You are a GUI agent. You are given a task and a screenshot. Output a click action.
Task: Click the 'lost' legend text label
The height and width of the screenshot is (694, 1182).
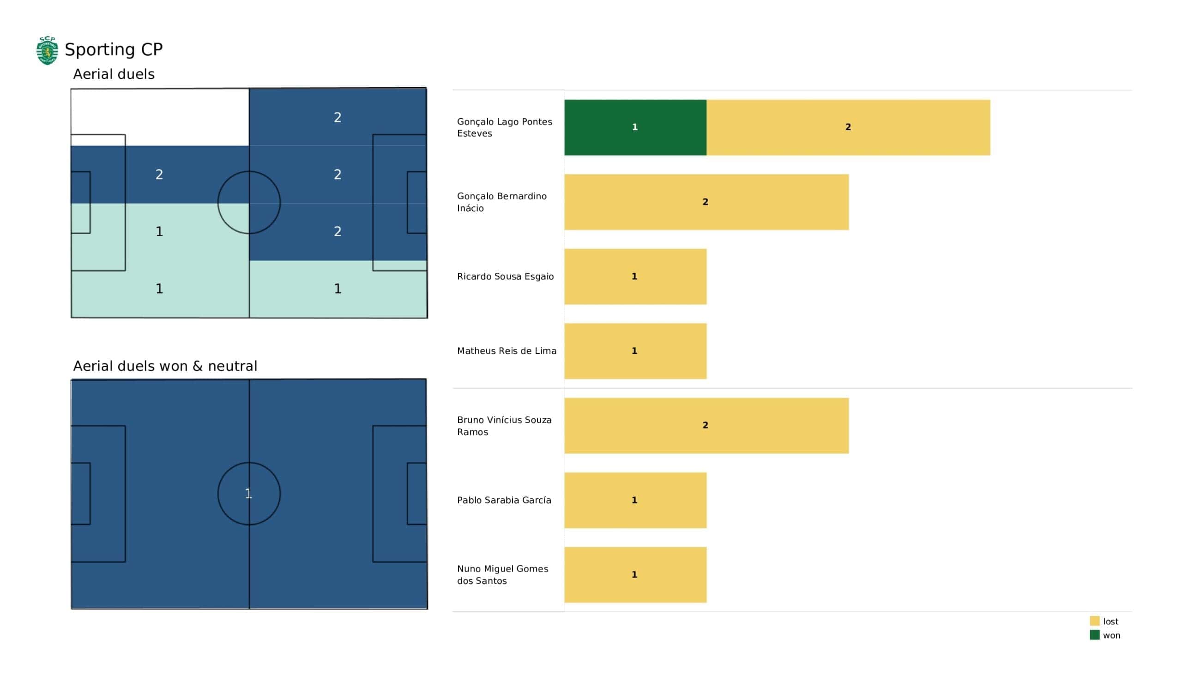click(x=1110, y=621)
